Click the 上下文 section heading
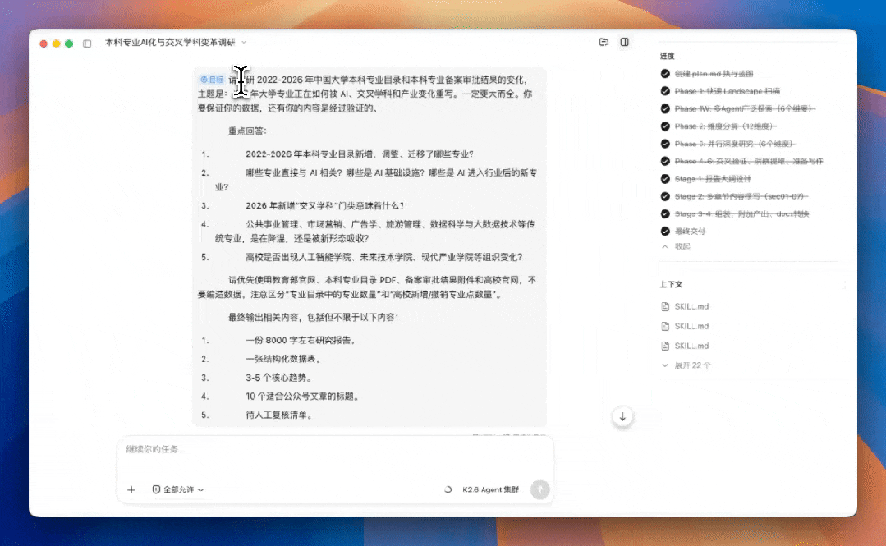886x546 pixels. tap(672, 284)
